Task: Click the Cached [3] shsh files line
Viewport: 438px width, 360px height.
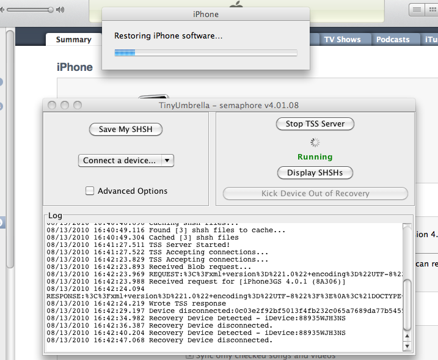Action: click(x=143, y=238)
